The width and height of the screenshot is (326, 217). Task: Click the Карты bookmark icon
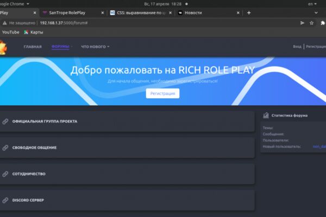26,32
